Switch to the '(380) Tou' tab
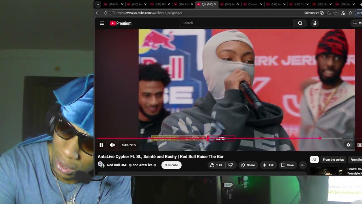This screenshot has height=204, width=362. coord(113,4)
